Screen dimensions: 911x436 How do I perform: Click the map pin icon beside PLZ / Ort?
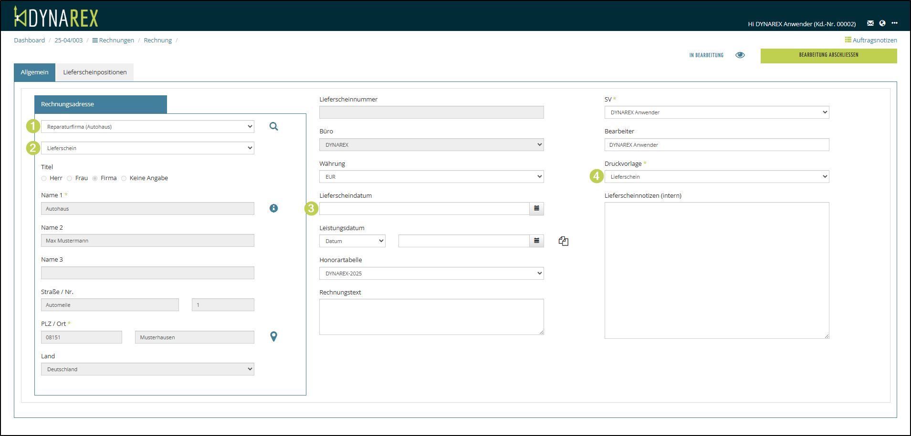click(273, 336)
